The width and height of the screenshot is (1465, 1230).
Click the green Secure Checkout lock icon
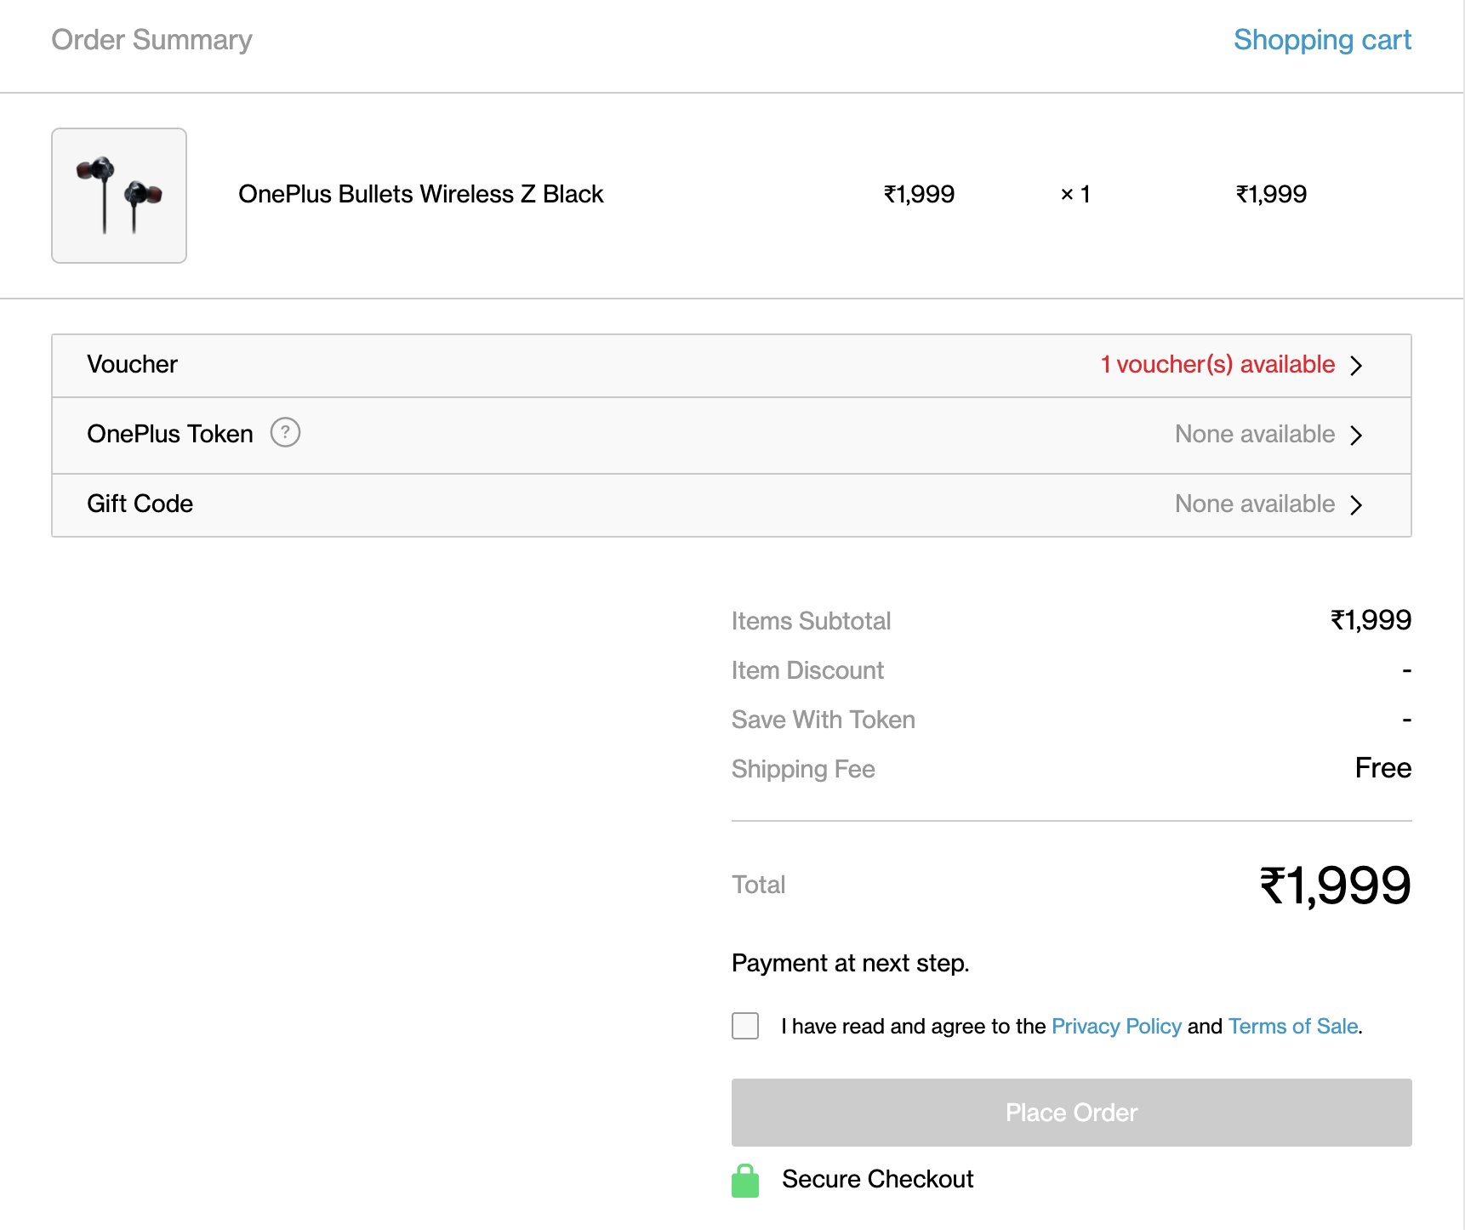[x=745, y=1181]
